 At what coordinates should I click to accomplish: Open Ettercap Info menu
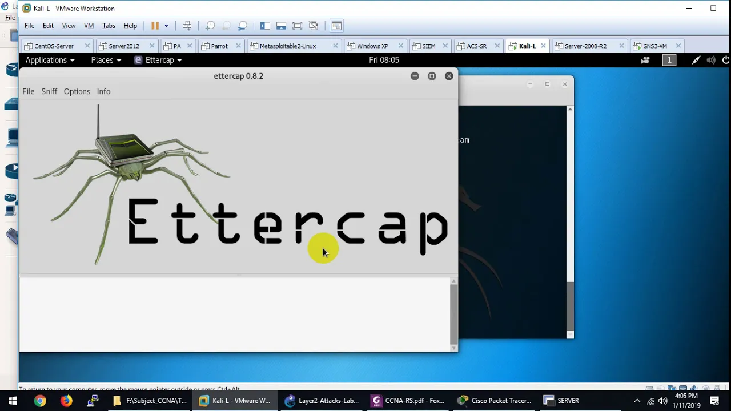click(103, 91)
